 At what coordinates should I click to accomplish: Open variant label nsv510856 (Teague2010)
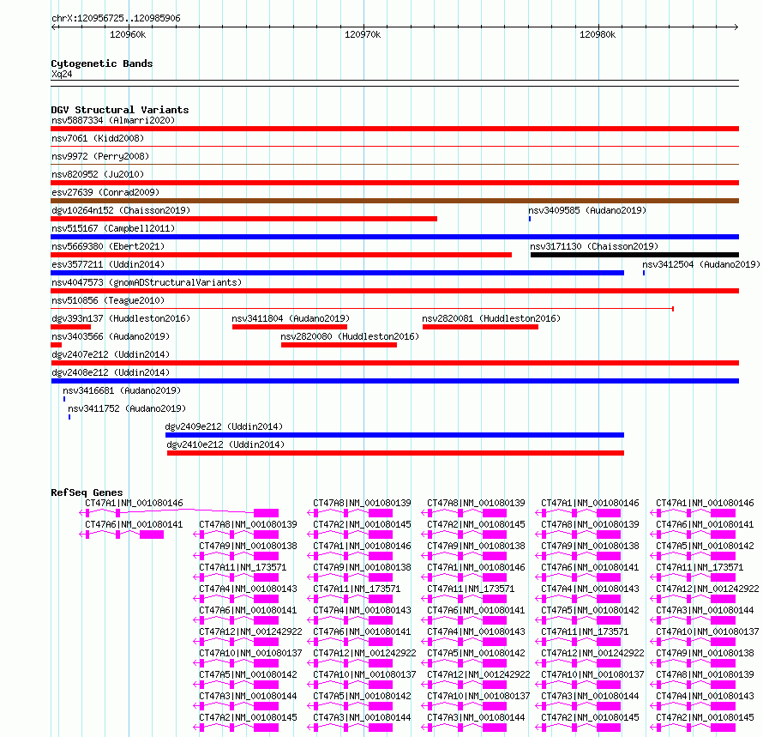[108, 300]
